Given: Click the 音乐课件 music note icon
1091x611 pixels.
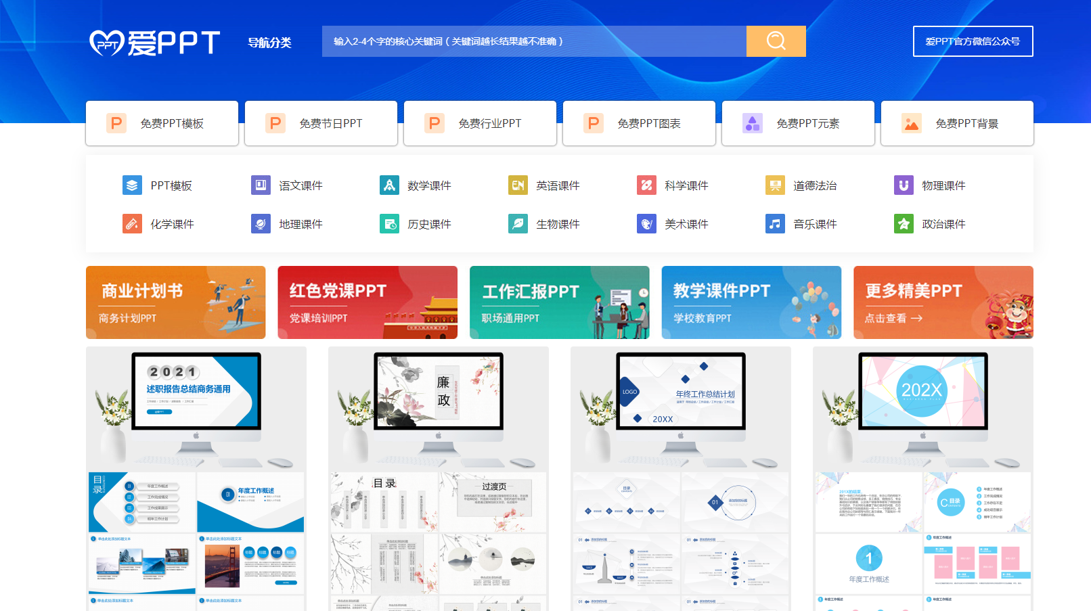Looking at the screenshot, I should [774, 223].
